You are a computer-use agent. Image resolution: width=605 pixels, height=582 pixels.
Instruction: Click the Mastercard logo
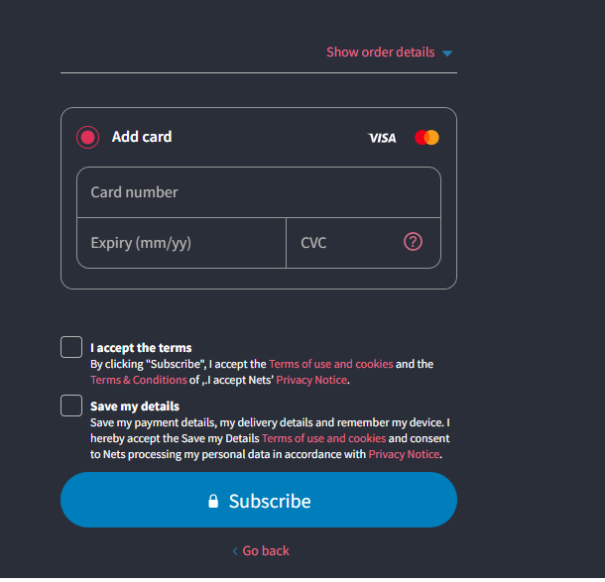(x=426, y=137)
